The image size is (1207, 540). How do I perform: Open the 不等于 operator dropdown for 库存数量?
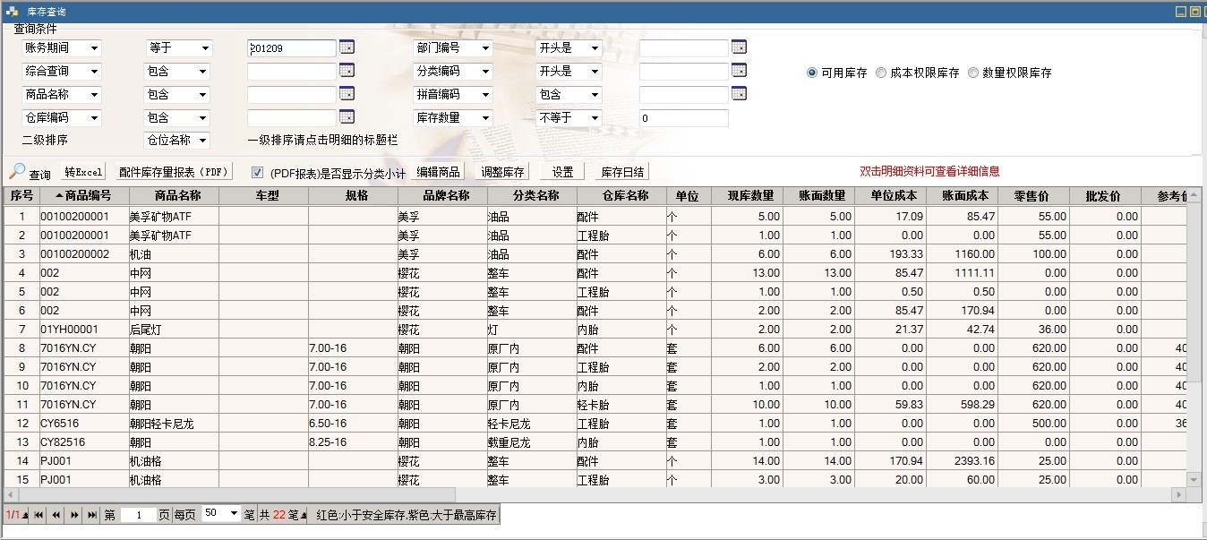tap(594, 118)
